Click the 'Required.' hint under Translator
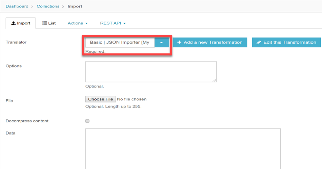Image resolution: width=322 pixels, height=169 pixels. click(95, 51)
